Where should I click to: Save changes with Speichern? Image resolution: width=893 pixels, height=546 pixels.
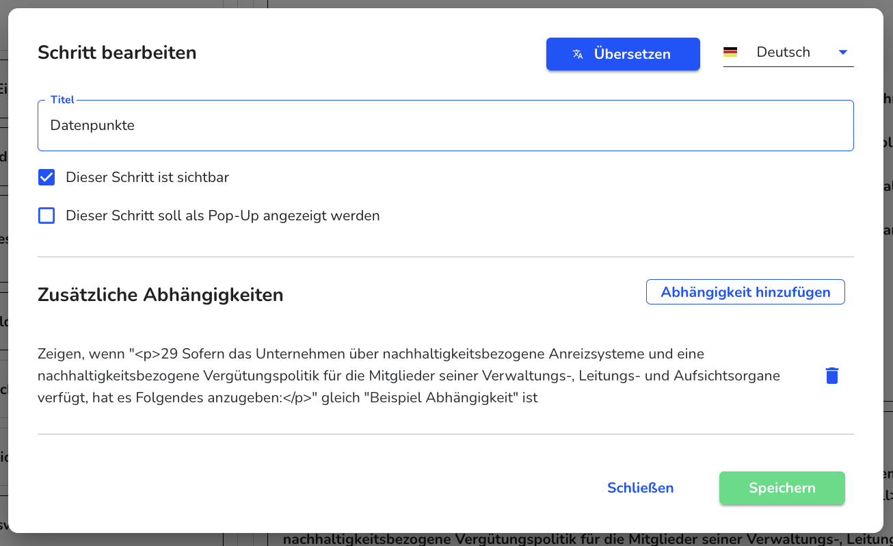pyautogui.click(x=782, y=488)
